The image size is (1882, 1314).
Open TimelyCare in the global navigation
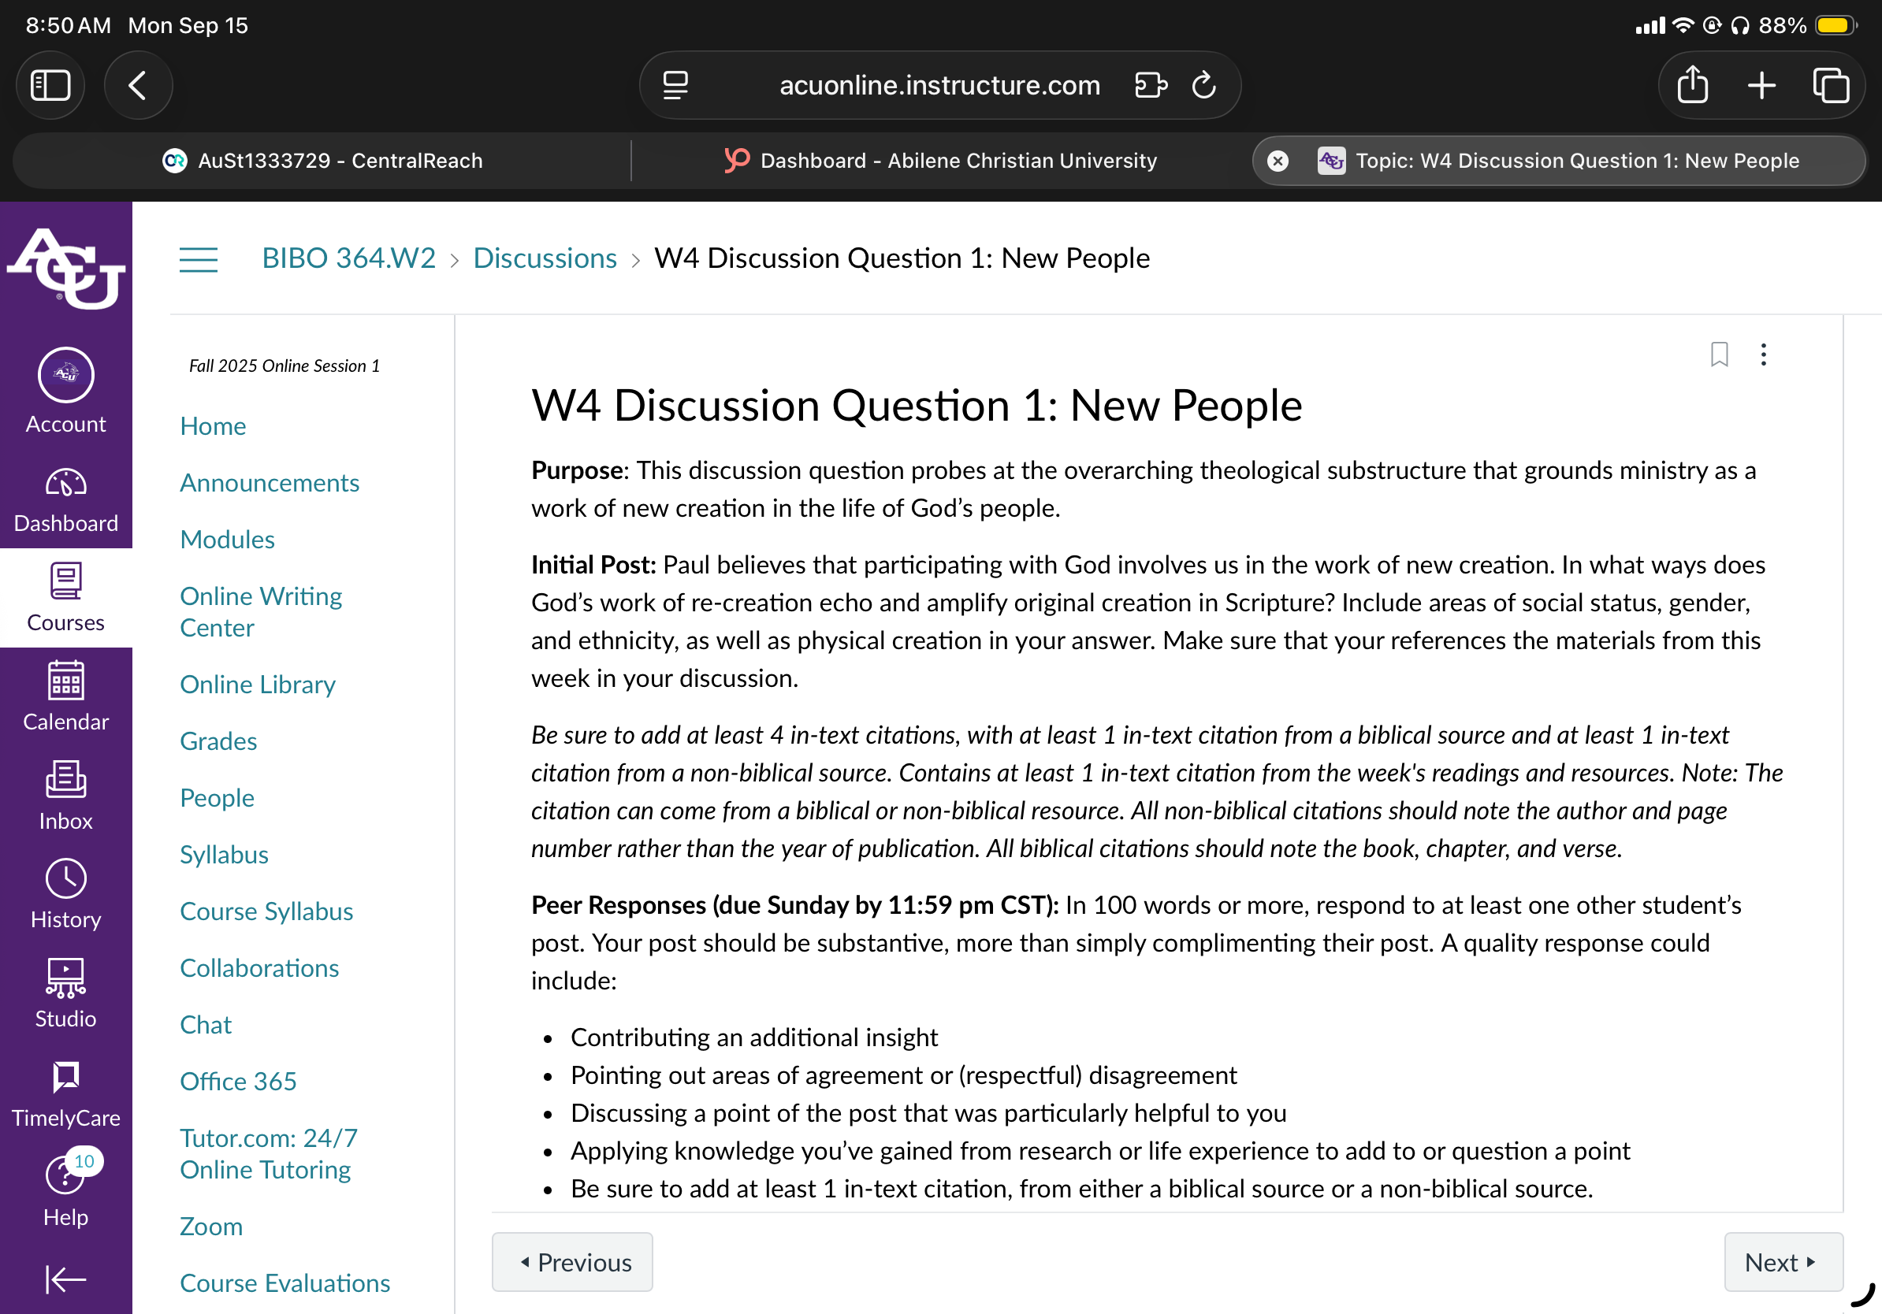65,1093
